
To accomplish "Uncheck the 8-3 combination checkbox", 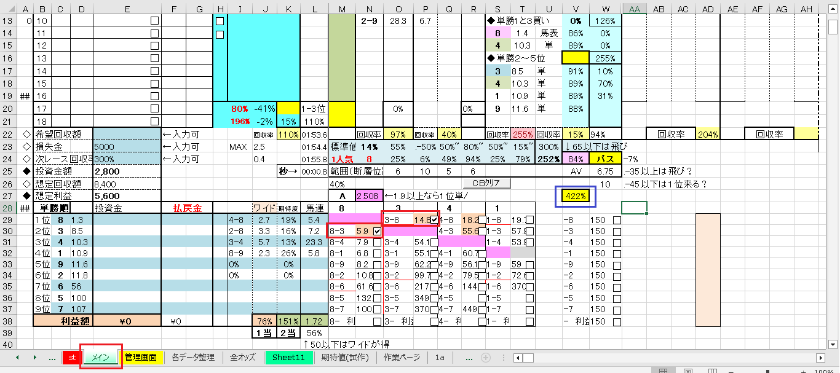I will [x=378, y=231].
